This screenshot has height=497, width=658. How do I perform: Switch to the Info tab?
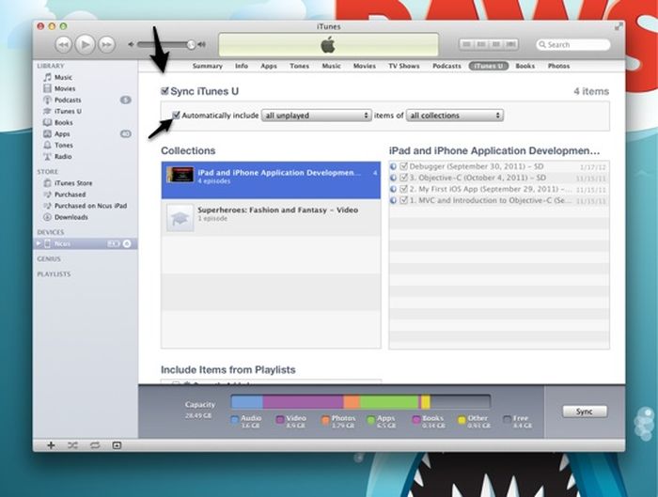coord(242,66)
